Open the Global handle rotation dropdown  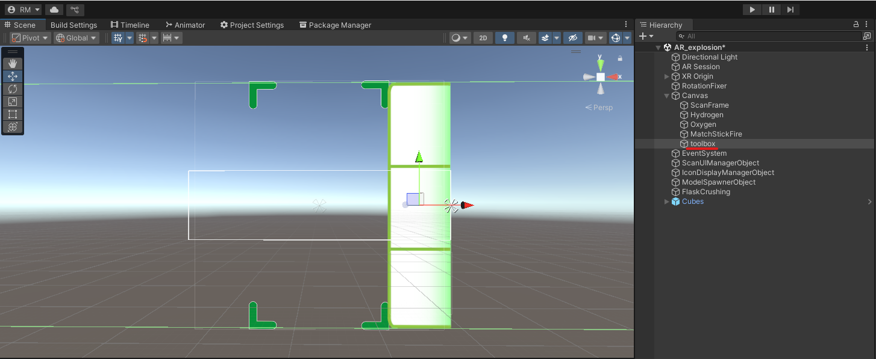77,38
